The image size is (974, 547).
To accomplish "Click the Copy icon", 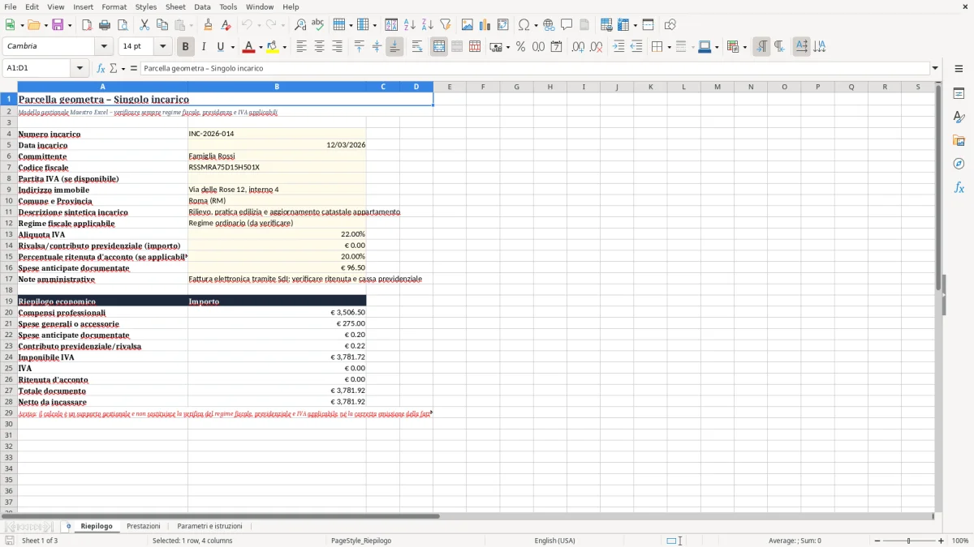I will tap(162, 25).
